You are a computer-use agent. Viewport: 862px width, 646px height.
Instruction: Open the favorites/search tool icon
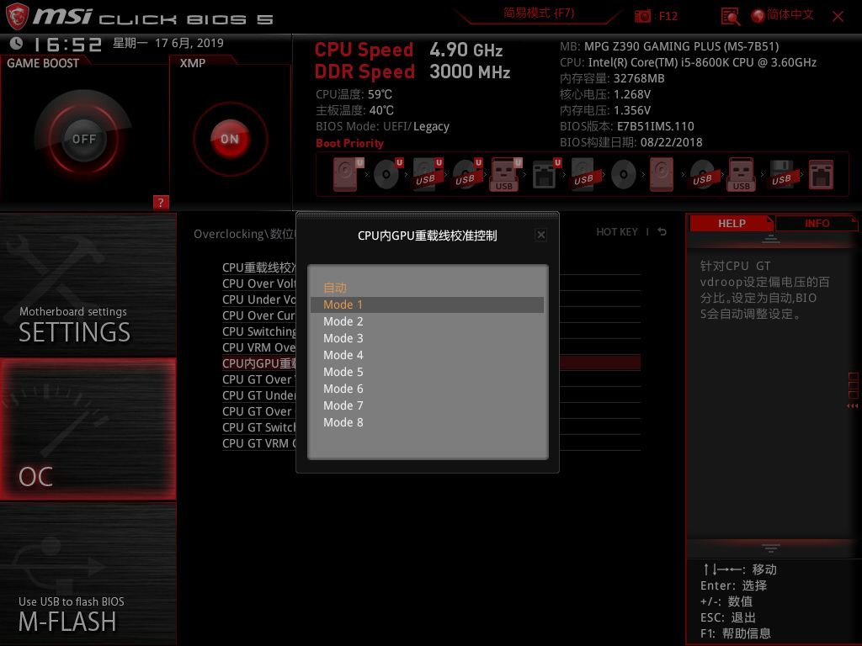pos(730,16)
